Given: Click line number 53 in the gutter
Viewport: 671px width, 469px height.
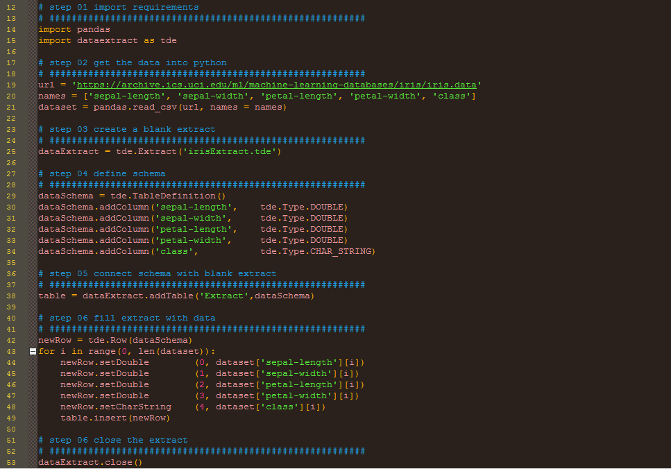Looking at the screenshot, I should [x=12, y=462].
